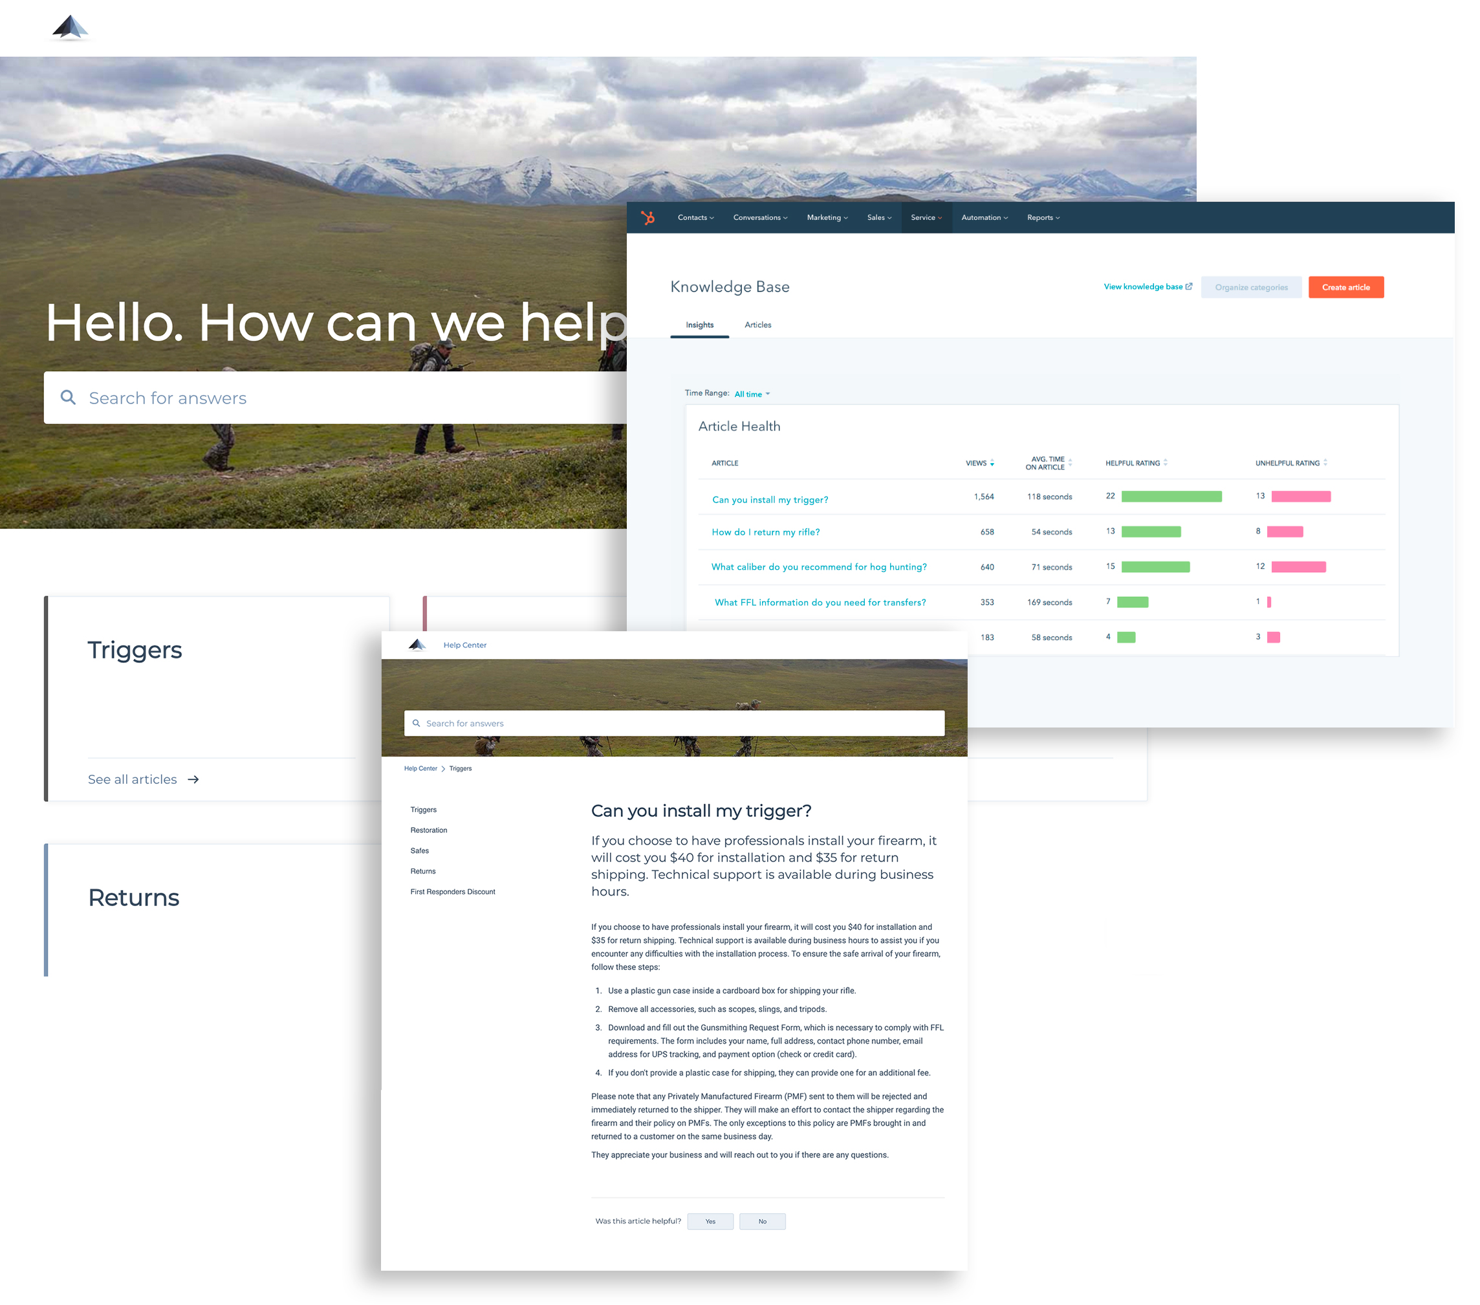The height and width of the screenshot is (1305, 1480).
Task: Switch to the Articles tab
Action: [x=757, y=325]
